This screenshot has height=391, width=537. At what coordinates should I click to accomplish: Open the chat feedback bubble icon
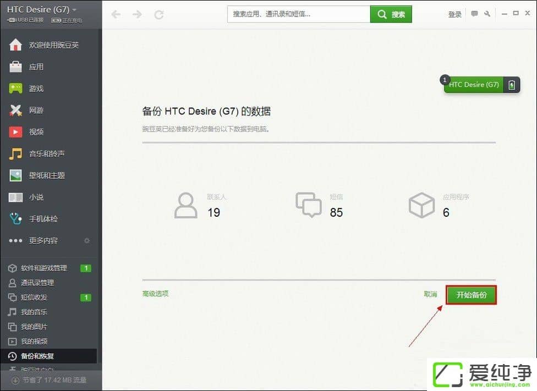pos(474,14)
